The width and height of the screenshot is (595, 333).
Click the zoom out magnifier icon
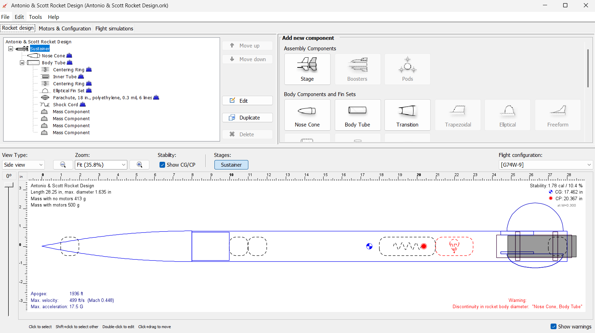click(x=63, y=165)
